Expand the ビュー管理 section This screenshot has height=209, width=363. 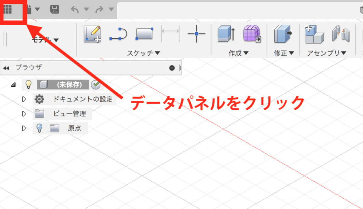click(x=24, y=114)
